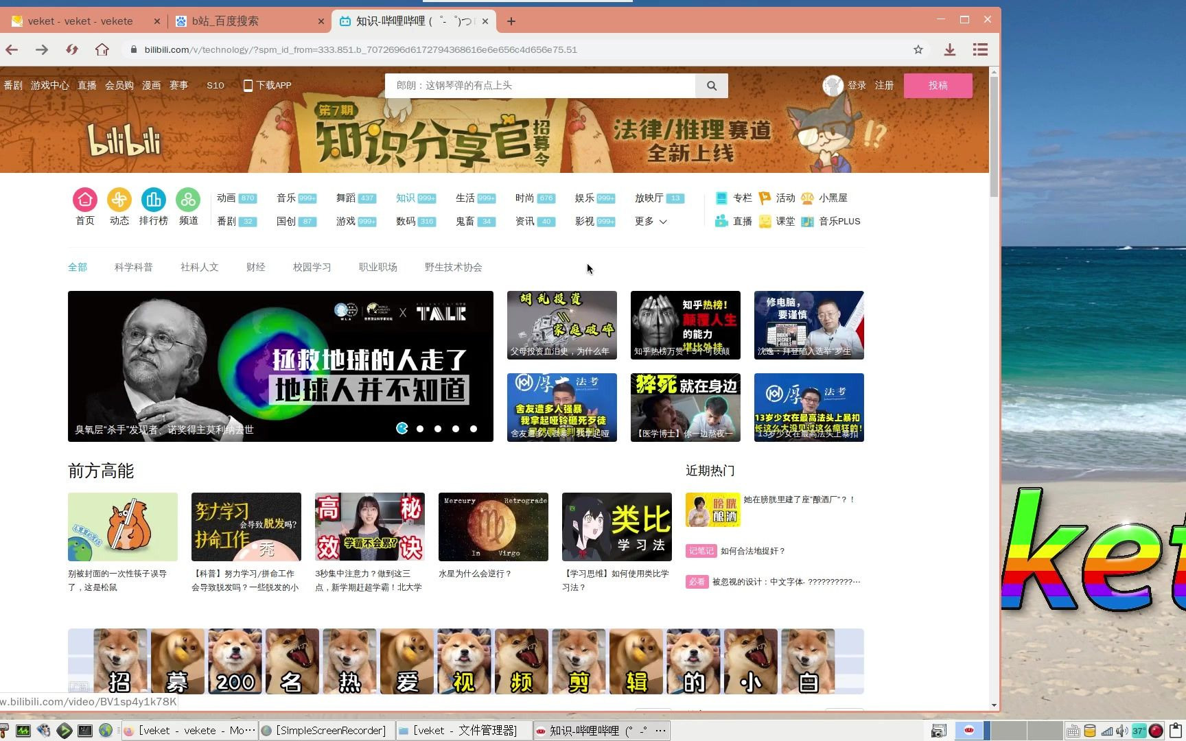Screen dimensions: 1186x741
Task: Click the browser back arrow
Action: [12, 49]
